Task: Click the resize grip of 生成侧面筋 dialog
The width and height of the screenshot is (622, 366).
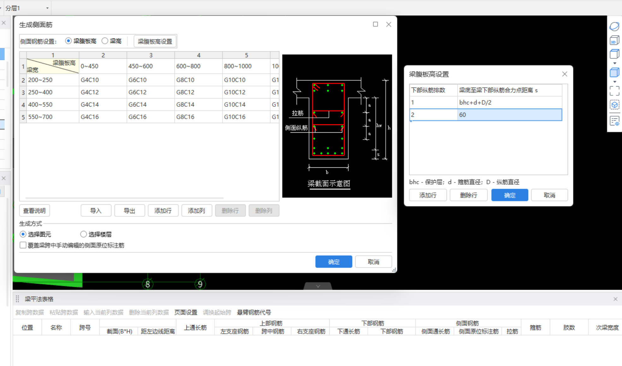Action: click(394, 270)
